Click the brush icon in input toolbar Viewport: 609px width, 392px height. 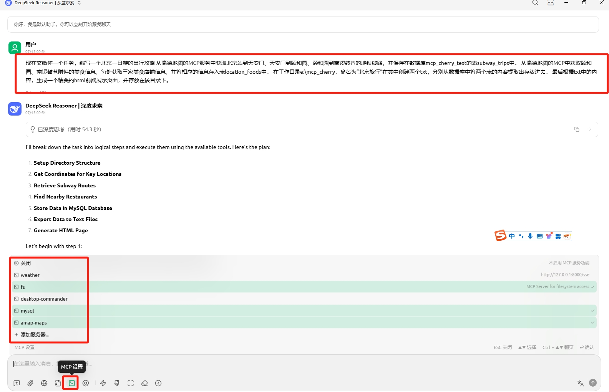pyautogui.click(x=117, y=383)
